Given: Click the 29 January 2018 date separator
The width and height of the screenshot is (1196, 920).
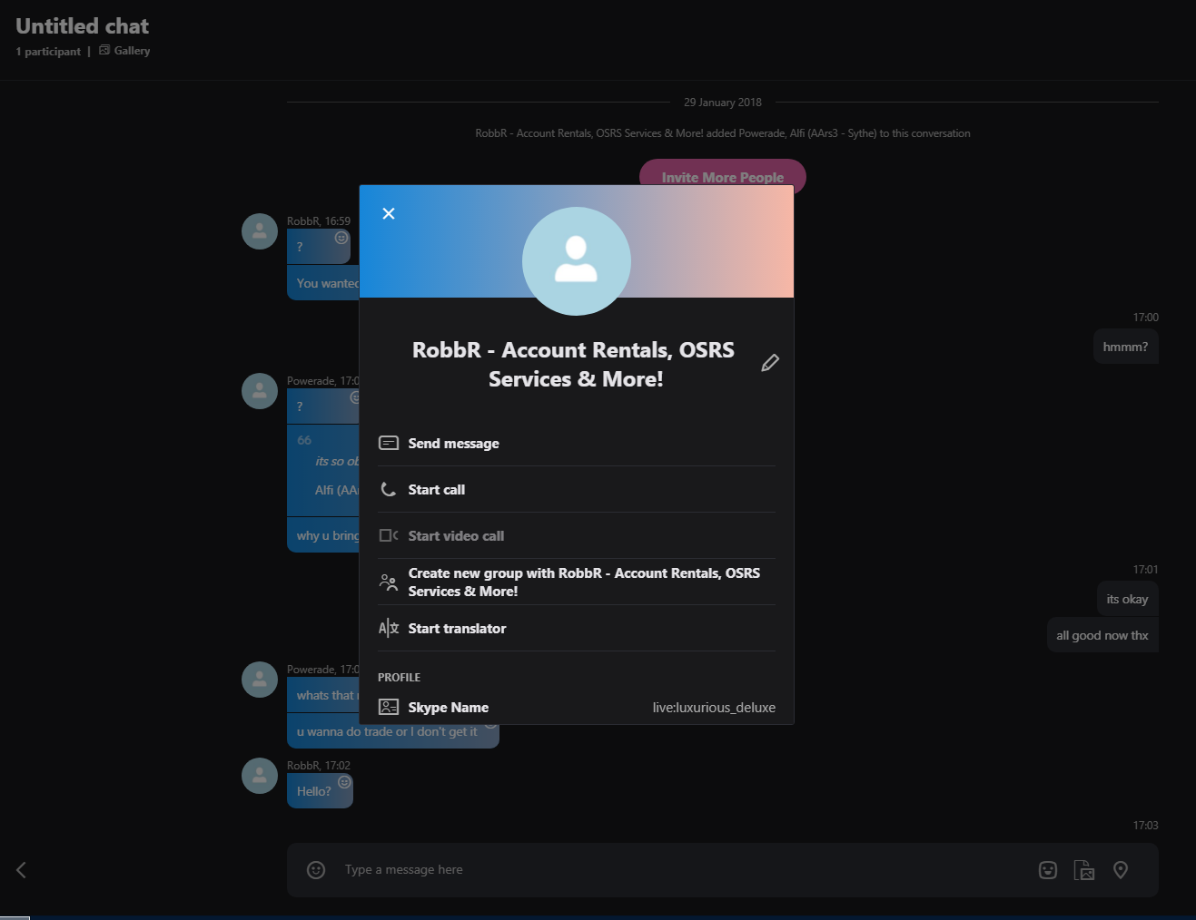Looking at the screenshot, I should (723, 103).
